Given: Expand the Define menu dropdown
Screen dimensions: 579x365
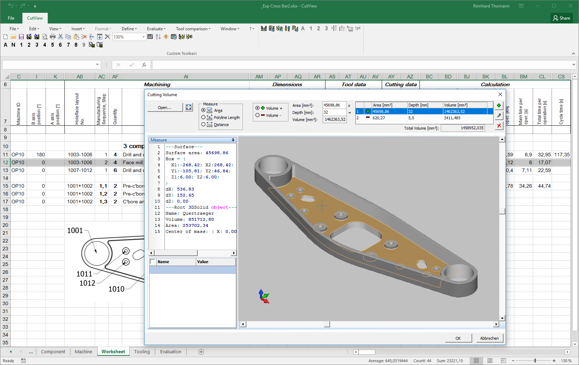Looking at the screenshot, I should click(130, 29).
